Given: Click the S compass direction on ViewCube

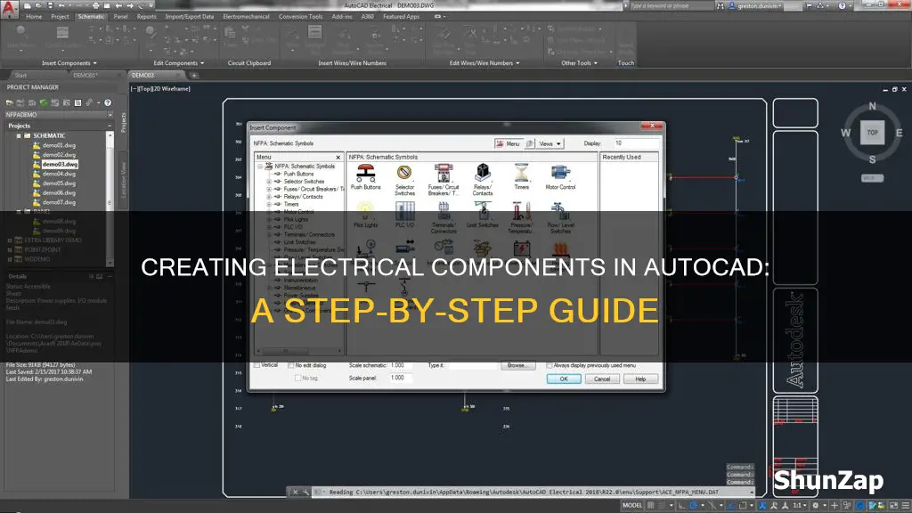Looking at the screenshot, I should [x=872, y=159].
